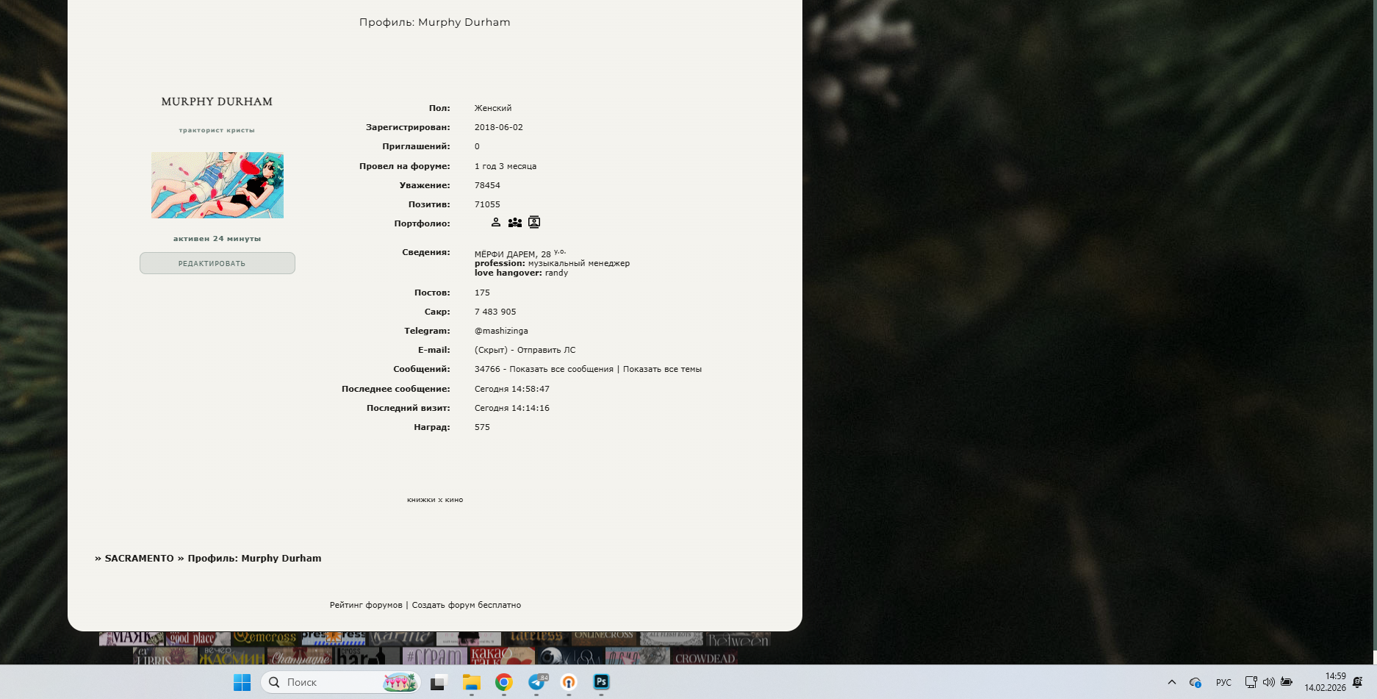Click the Позитив value 71055
The image size is (1377, 699).
coord(487,204)
